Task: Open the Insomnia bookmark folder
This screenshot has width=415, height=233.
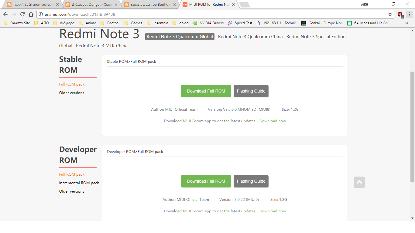Action: pyautogui.click(x=157, y=23)
